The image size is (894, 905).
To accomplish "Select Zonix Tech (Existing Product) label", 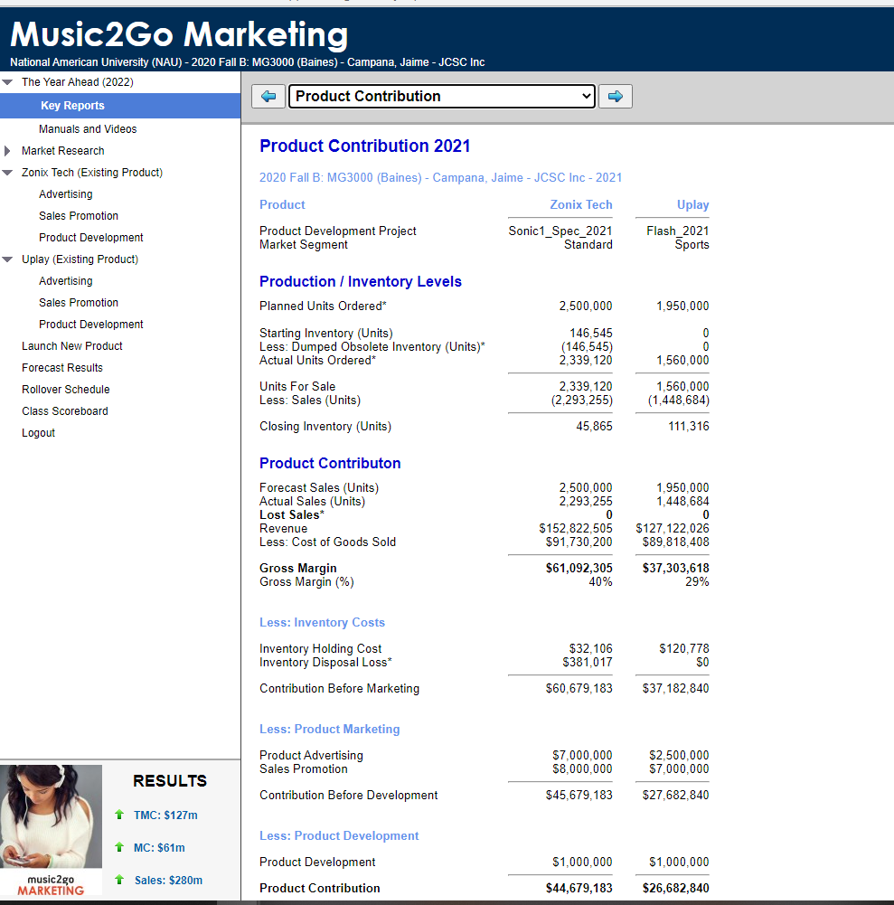I will (92, 173).
